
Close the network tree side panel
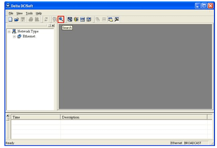pos(53,26)
